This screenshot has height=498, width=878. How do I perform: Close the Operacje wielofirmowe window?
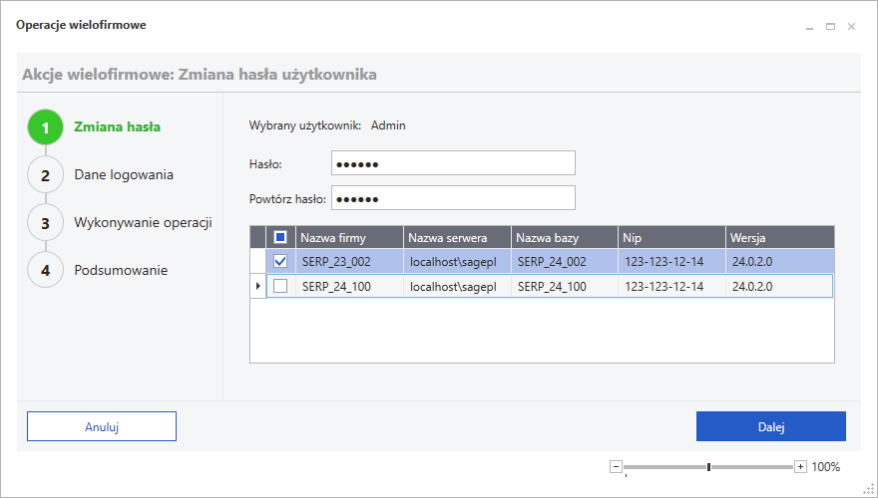click(851, 26)
